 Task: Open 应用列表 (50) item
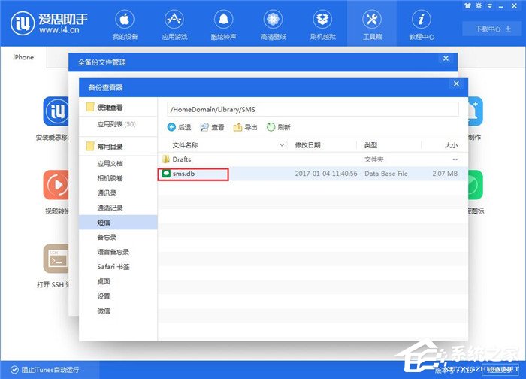(x=118, y=124)
